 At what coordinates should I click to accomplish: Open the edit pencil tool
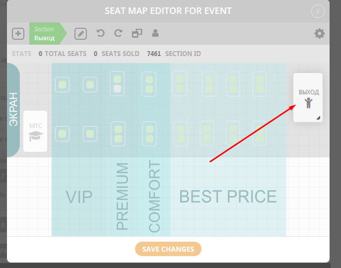[x=80, y=34]
